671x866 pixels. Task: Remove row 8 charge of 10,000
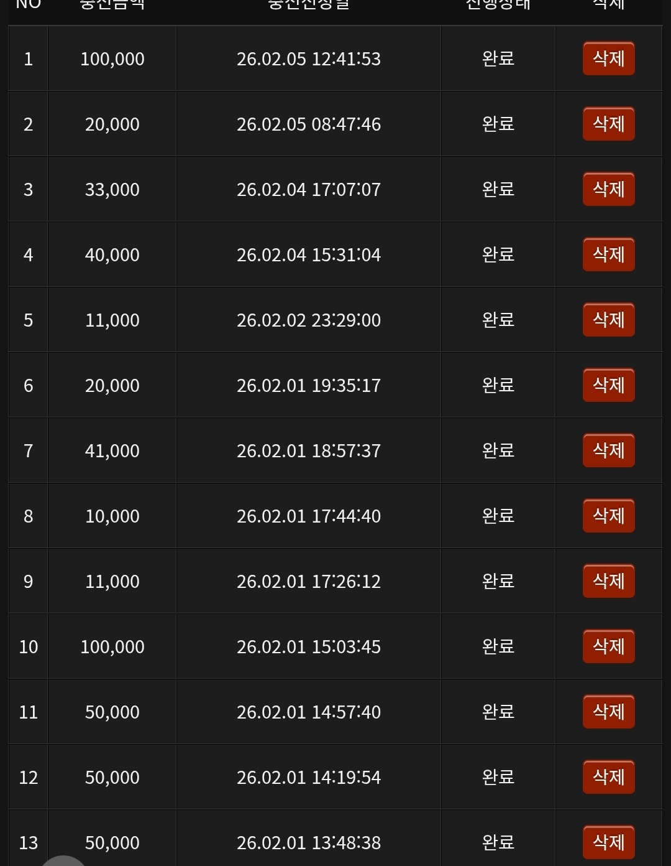(608, 516)
